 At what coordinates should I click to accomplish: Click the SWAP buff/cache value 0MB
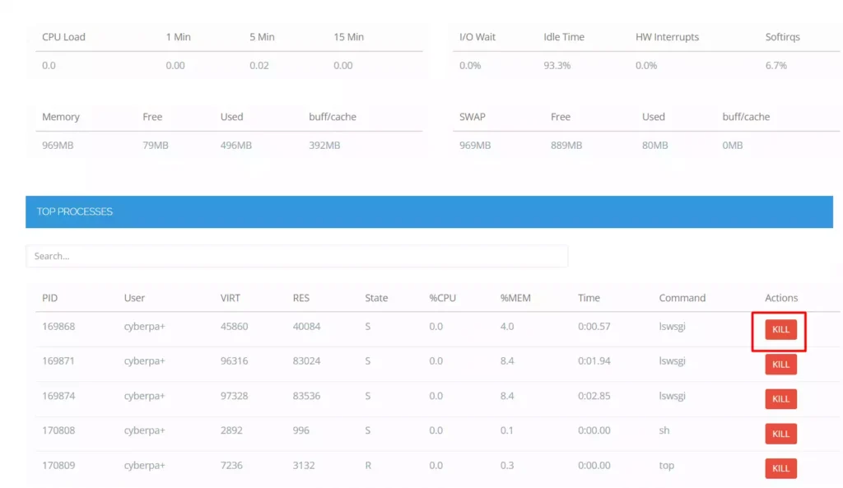tap(732, 145)
